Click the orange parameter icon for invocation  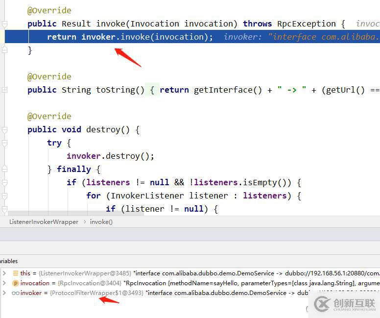tap(15, 283)
